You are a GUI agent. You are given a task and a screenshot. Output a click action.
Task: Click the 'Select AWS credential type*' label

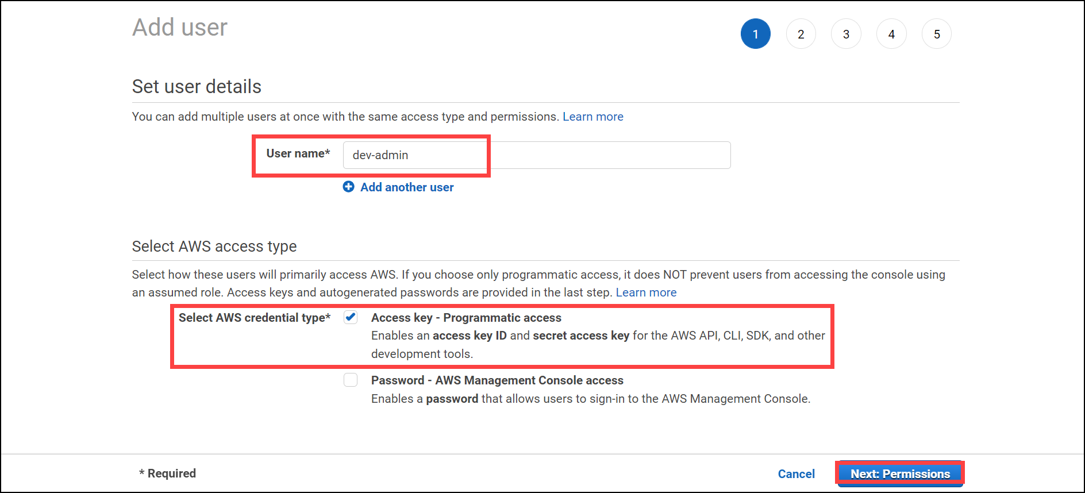click(x=255, y=318)
